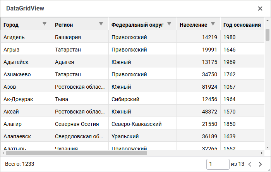271x172 pixels.
Task: Click the horizontal scrollbar thumb
Action: coord(76,153)
